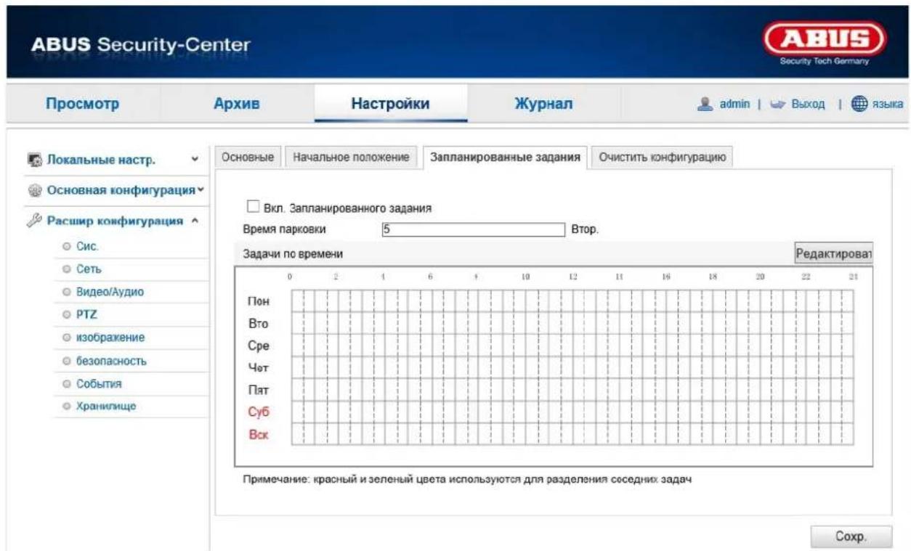Open изображение in sidebar

(110, 338)
